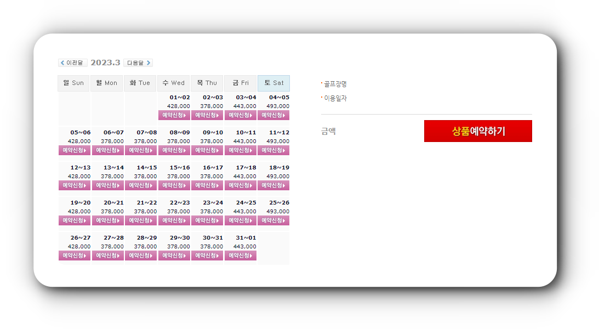Click 예약신청 for dates 25~26
The height and width of the screenshot is (329, 599).
point(273,220)
